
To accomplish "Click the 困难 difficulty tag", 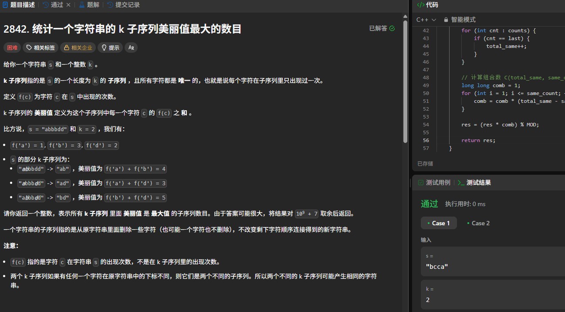I will [x=12, y=47].
